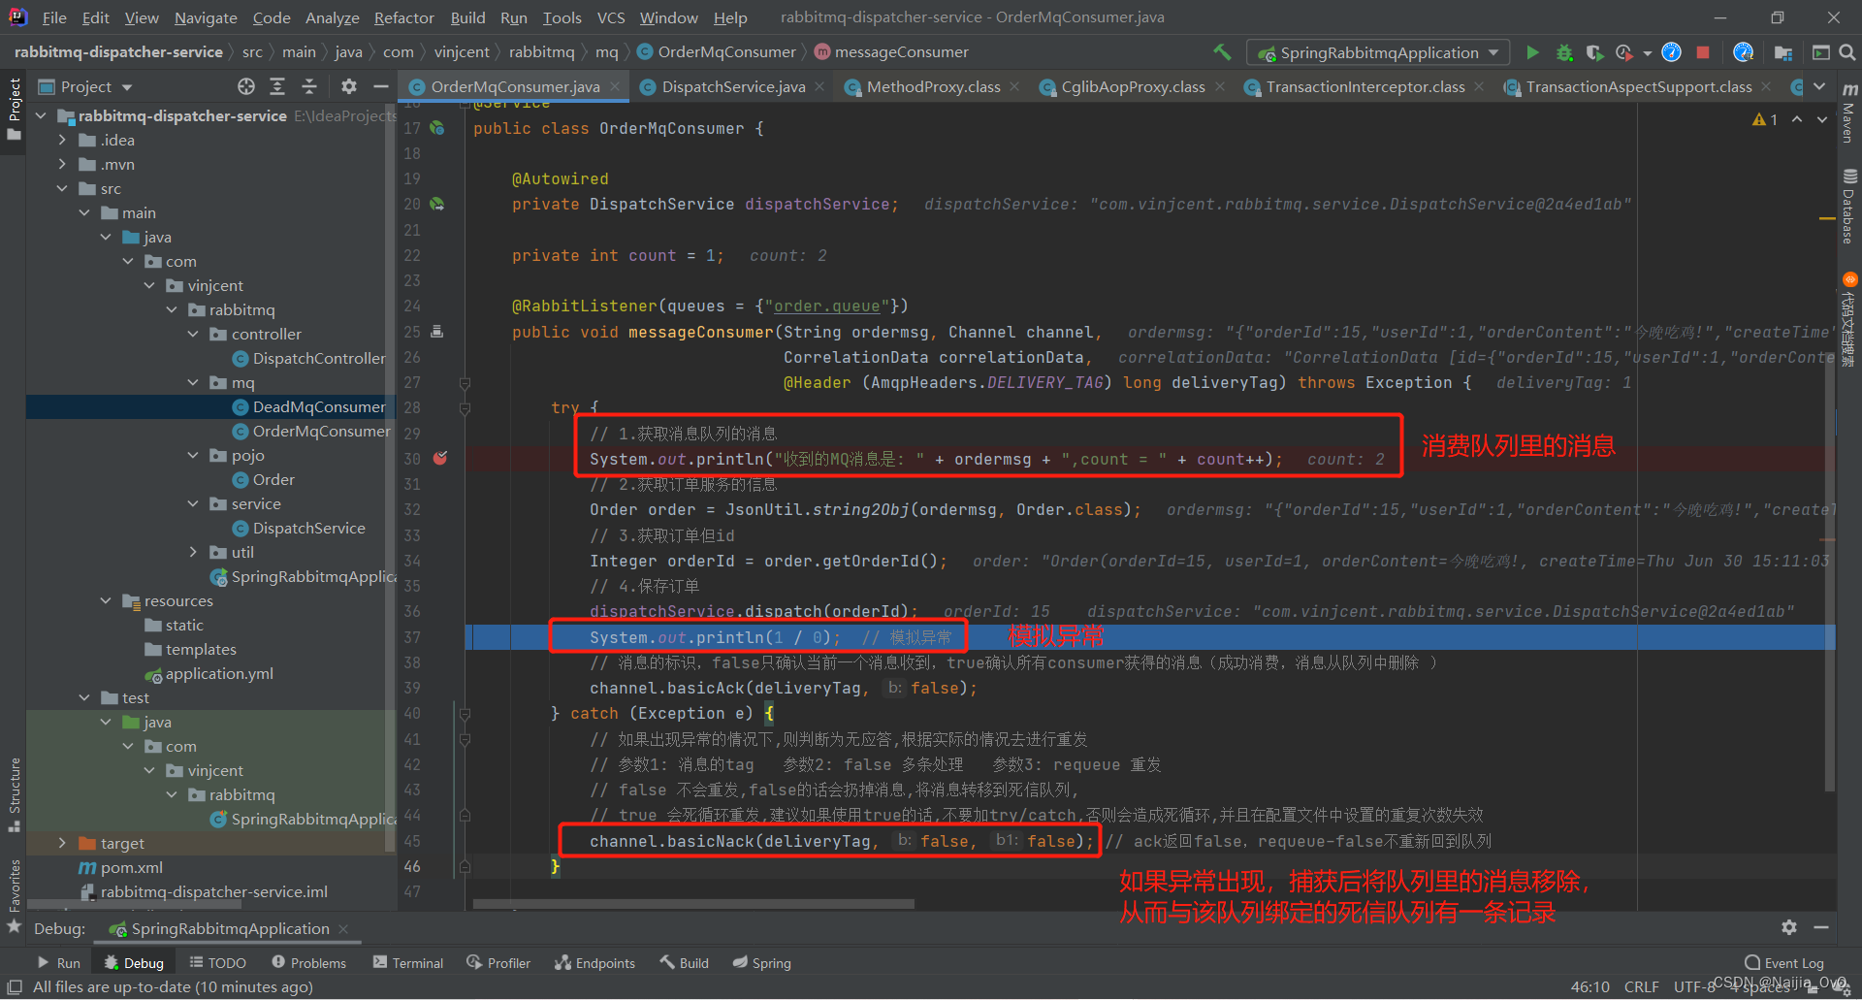Expand the .idea folder
Screen dimensions: 1862x1000
click(x=62, y=140)
